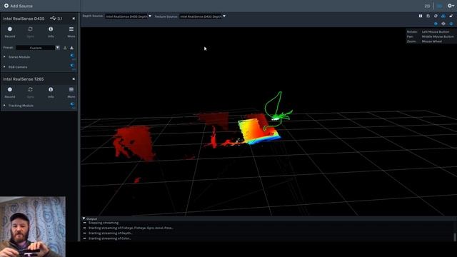Click Sync icon for RealSense D435
The image size is (457, 257).
point(30,29)
